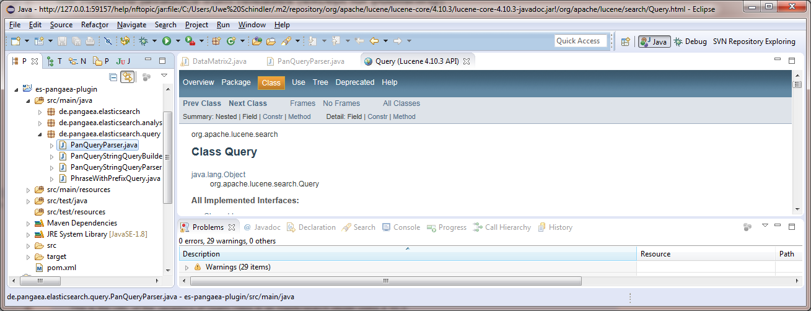Switch to the Debug perspective

click(690, 42)
